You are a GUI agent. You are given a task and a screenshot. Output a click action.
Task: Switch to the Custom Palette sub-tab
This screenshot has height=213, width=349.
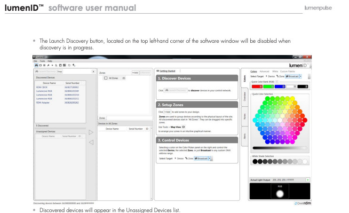pos(287,71)
